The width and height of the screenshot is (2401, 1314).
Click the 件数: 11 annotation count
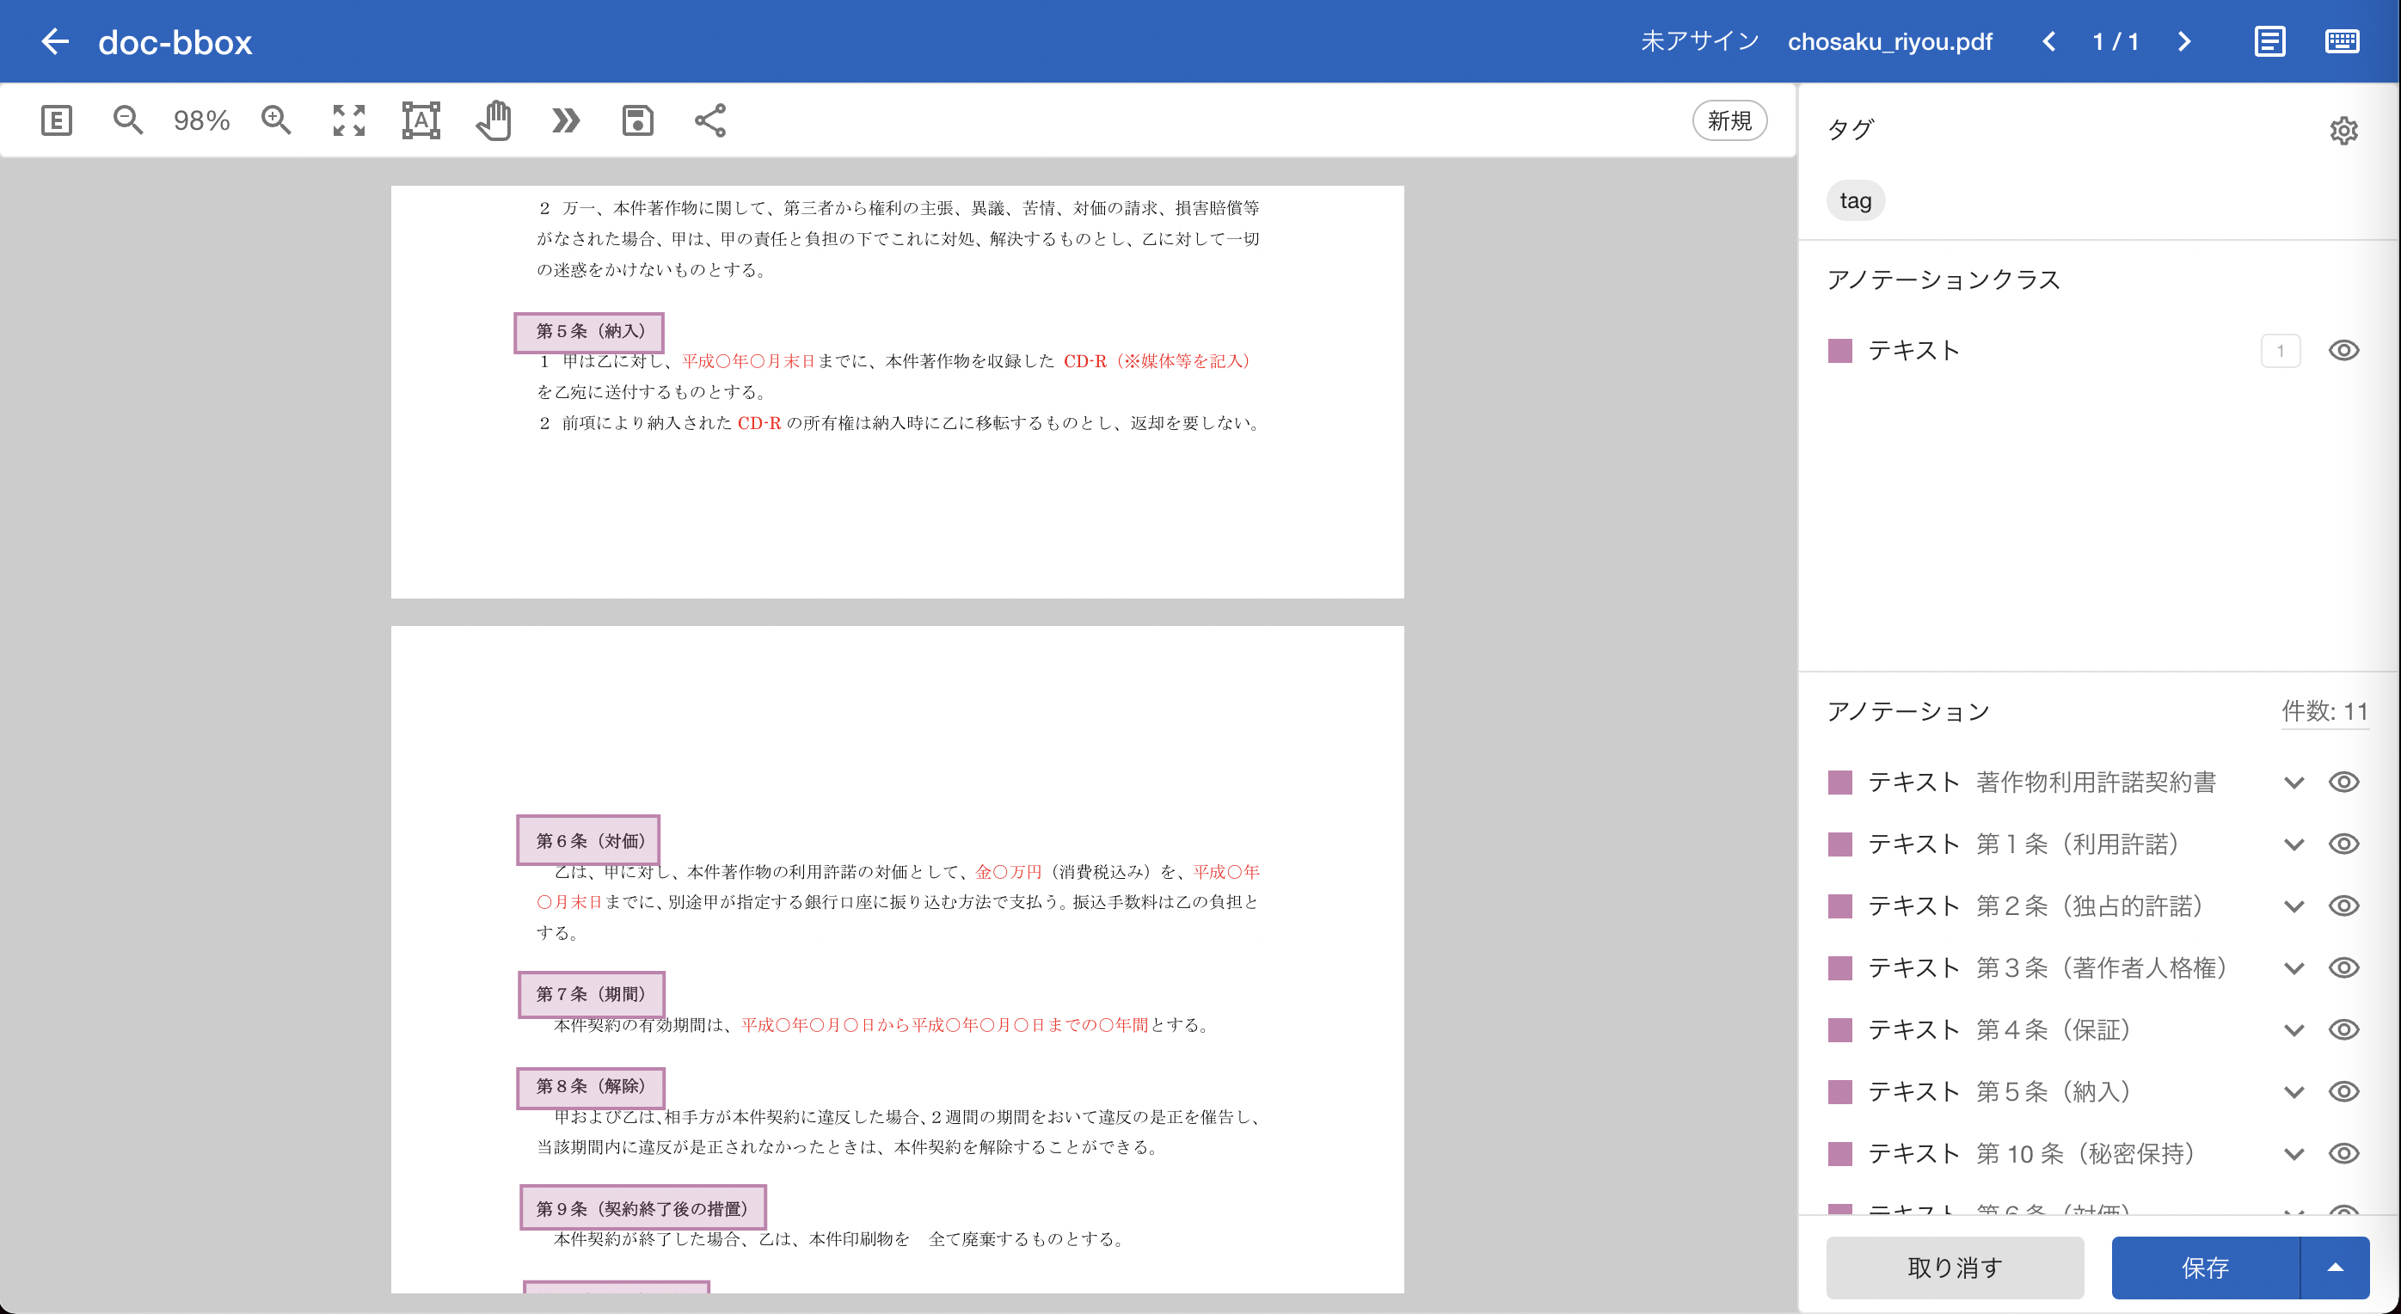pos(2324,711)
